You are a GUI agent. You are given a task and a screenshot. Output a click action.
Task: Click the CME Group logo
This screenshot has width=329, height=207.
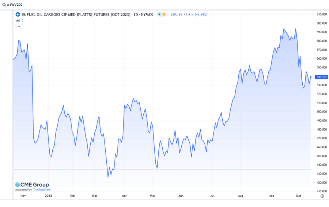[x=32, y=185]
